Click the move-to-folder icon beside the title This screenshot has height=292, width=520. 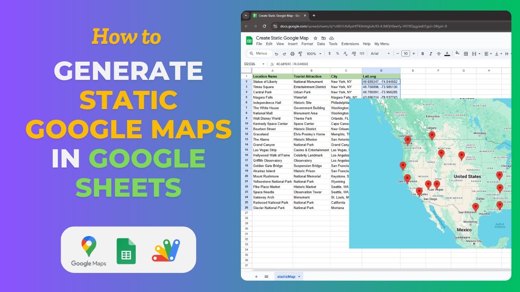pyautogui.click(x=323, y=38)
